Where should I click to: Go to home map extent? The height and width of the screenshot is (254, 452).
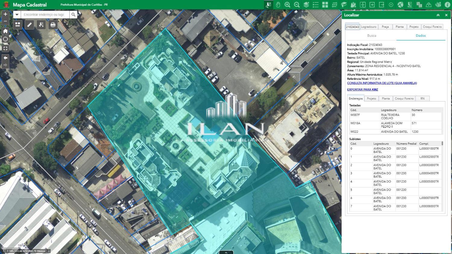tap(5, 31)
